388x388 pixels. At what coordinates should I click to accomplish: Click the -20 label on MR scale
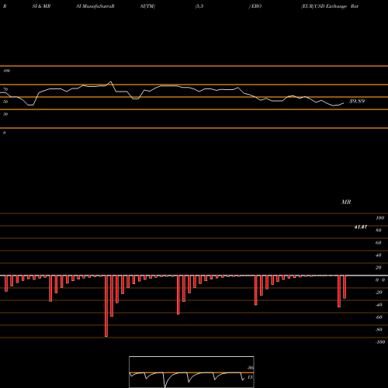coord(379,293)
